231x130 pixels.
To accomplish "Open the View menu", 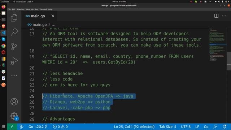I will (x=28, y=9).
